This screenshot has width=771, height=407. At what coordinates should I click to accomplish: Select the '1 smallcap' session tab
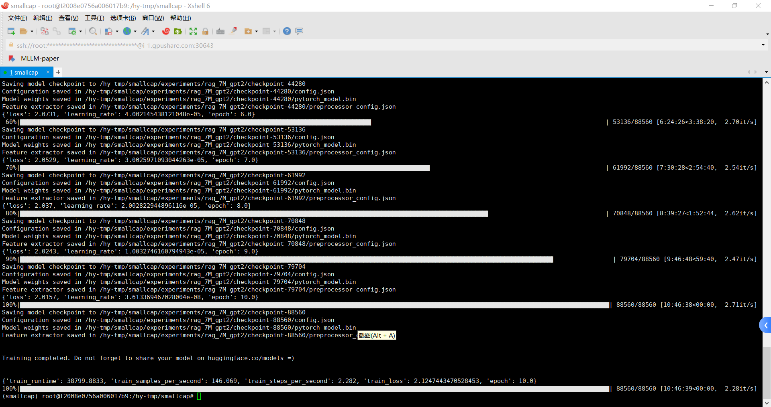[24, 73]
